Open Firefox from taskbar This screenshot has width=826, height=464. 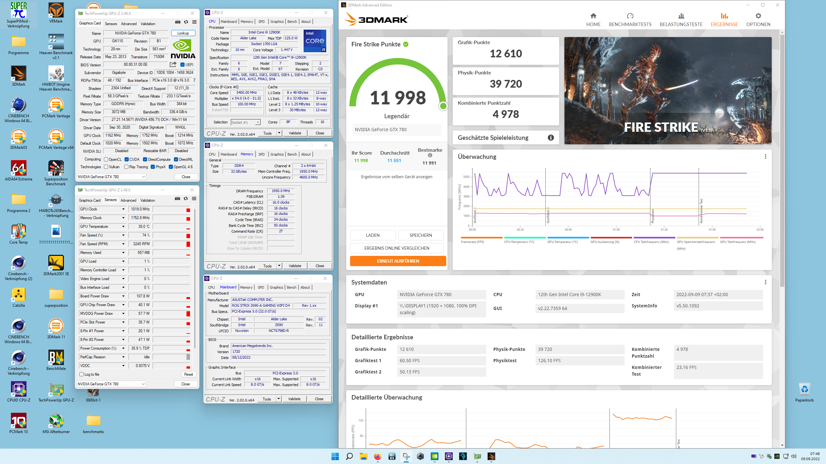tap(378, 456)
